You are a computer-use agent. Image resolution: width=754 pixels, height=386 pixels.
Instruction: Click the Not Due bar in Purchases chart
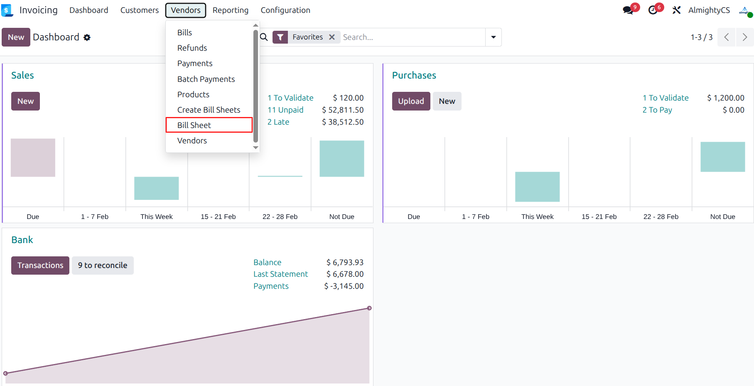click(722, 157)
